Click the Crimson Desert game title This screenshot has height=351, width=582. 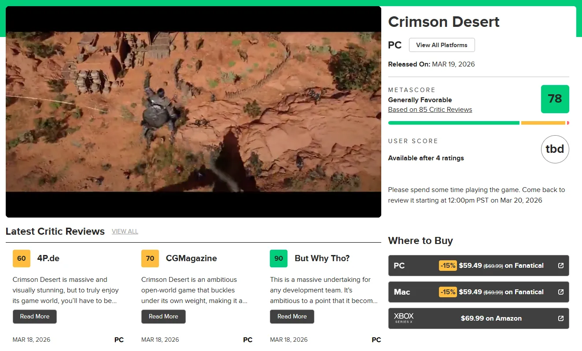coord(444,22)
